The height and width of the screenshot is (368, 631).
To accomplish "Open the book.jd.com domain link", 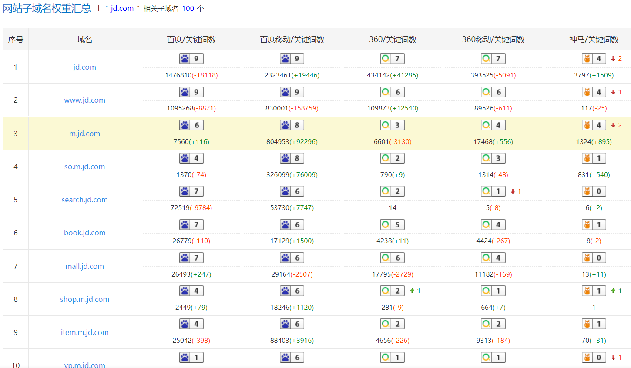I will coord(84,233).
